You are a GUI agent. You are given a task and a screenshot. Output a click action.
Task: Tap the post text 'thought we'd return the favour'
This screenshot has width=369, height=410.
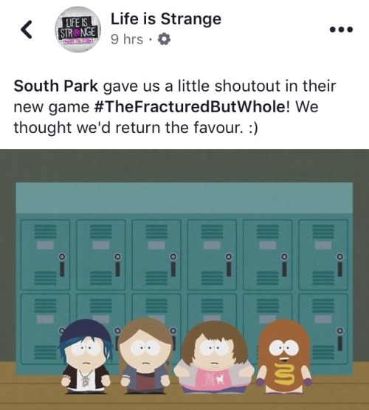(127, 128)
